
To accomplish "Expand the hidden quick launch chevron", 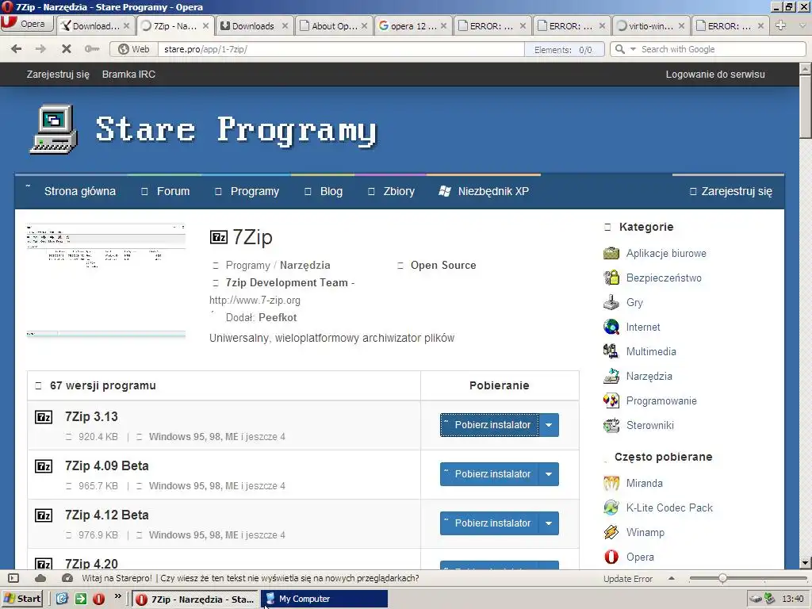I will (118, 596).
